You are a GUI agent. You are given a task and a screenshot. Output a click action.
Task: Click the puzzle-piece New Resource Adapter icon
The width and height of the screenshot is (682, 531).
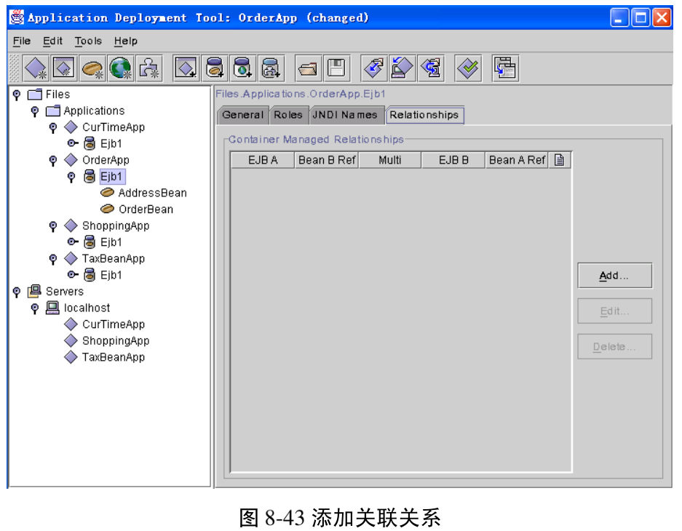[x=148, y=68]
